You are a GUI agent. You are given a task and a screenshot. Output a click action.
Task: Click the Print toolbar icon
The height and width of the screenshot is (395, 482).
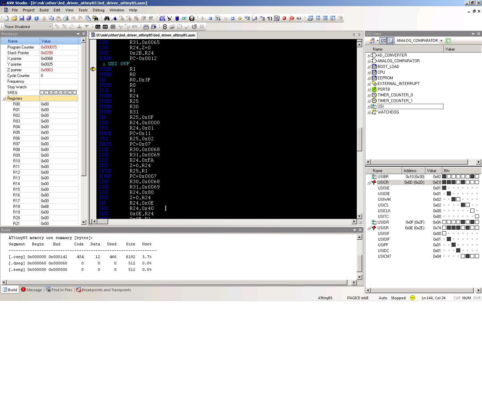[66, 18]
